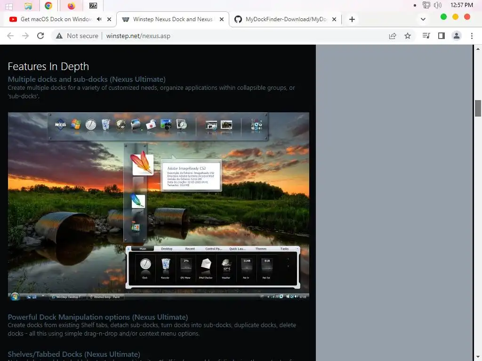Image resolution: width=482 pixels, height=361 pixels.
Task: Click the CPU Meter module in shelf
Action: click(x=185, y=267)
